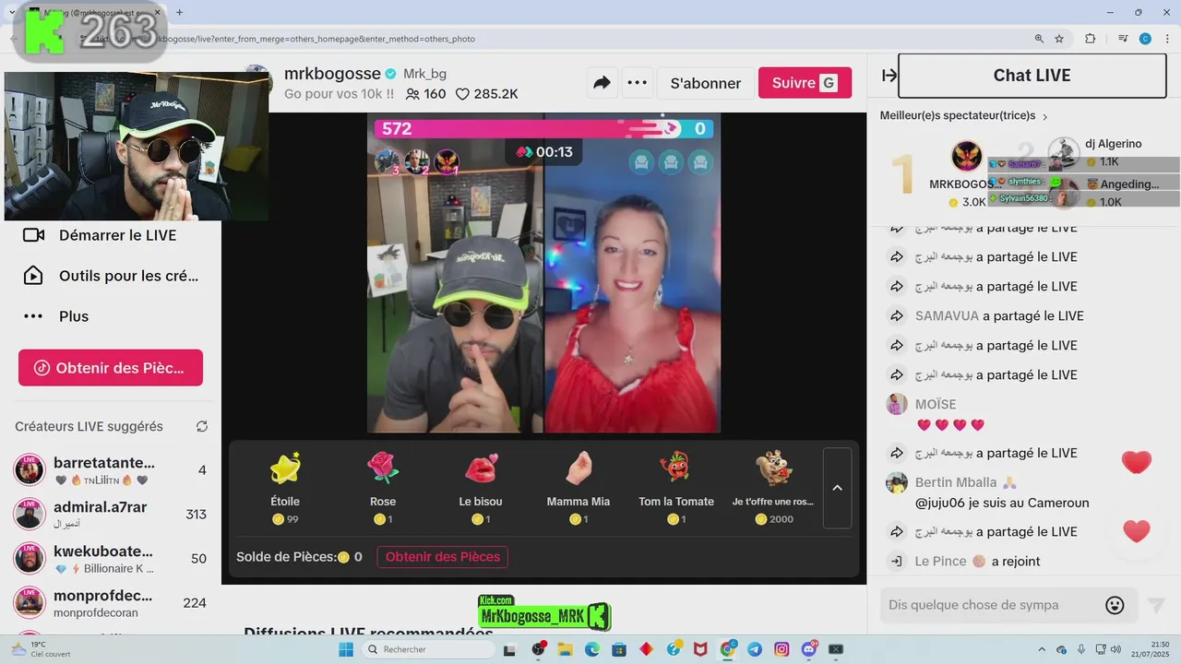The height and width of the screenshot is (664, 1181).
Task: Click the Solde de Pièces balance
Action: coord(299,557)
